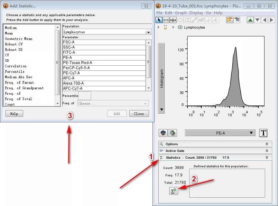Click the chevron before Lymphocytes
278x206 pixels.
point(173,27)
